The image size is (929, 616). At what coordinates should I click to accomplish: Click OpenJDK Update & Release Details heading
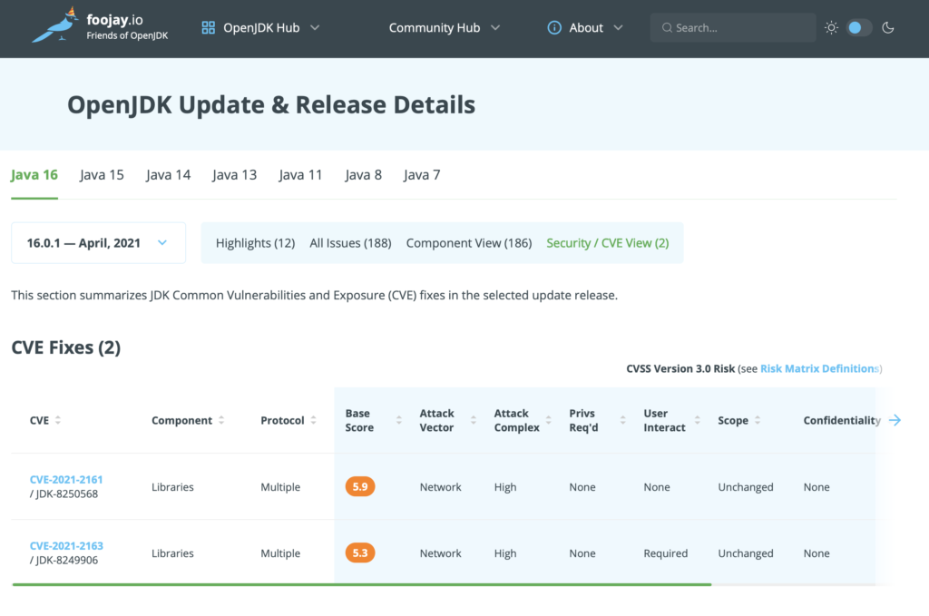click(x=270, y=105)
